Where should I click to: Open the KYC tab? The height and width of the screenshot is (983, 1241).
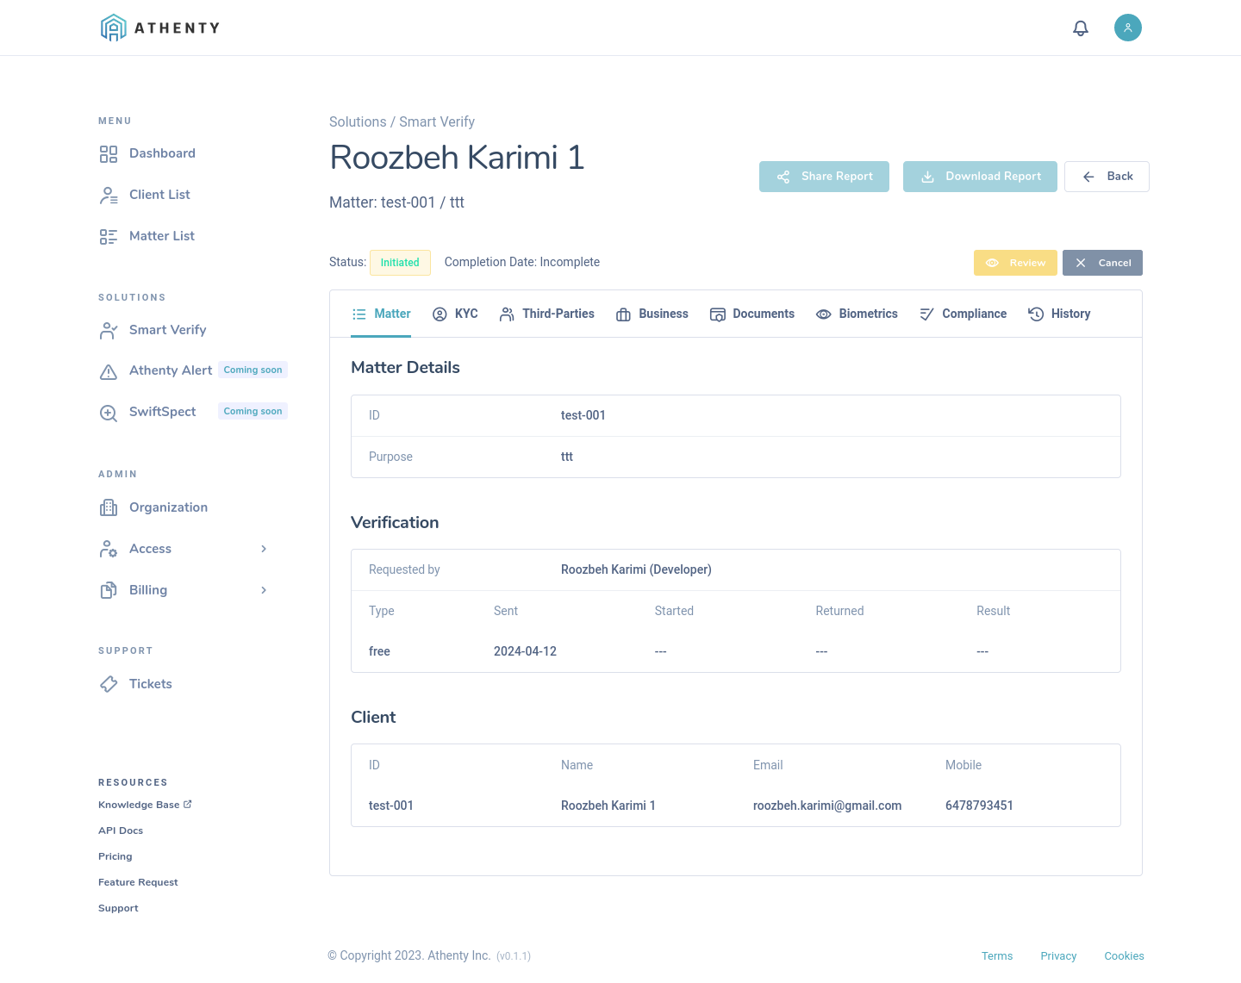[455, 314]
